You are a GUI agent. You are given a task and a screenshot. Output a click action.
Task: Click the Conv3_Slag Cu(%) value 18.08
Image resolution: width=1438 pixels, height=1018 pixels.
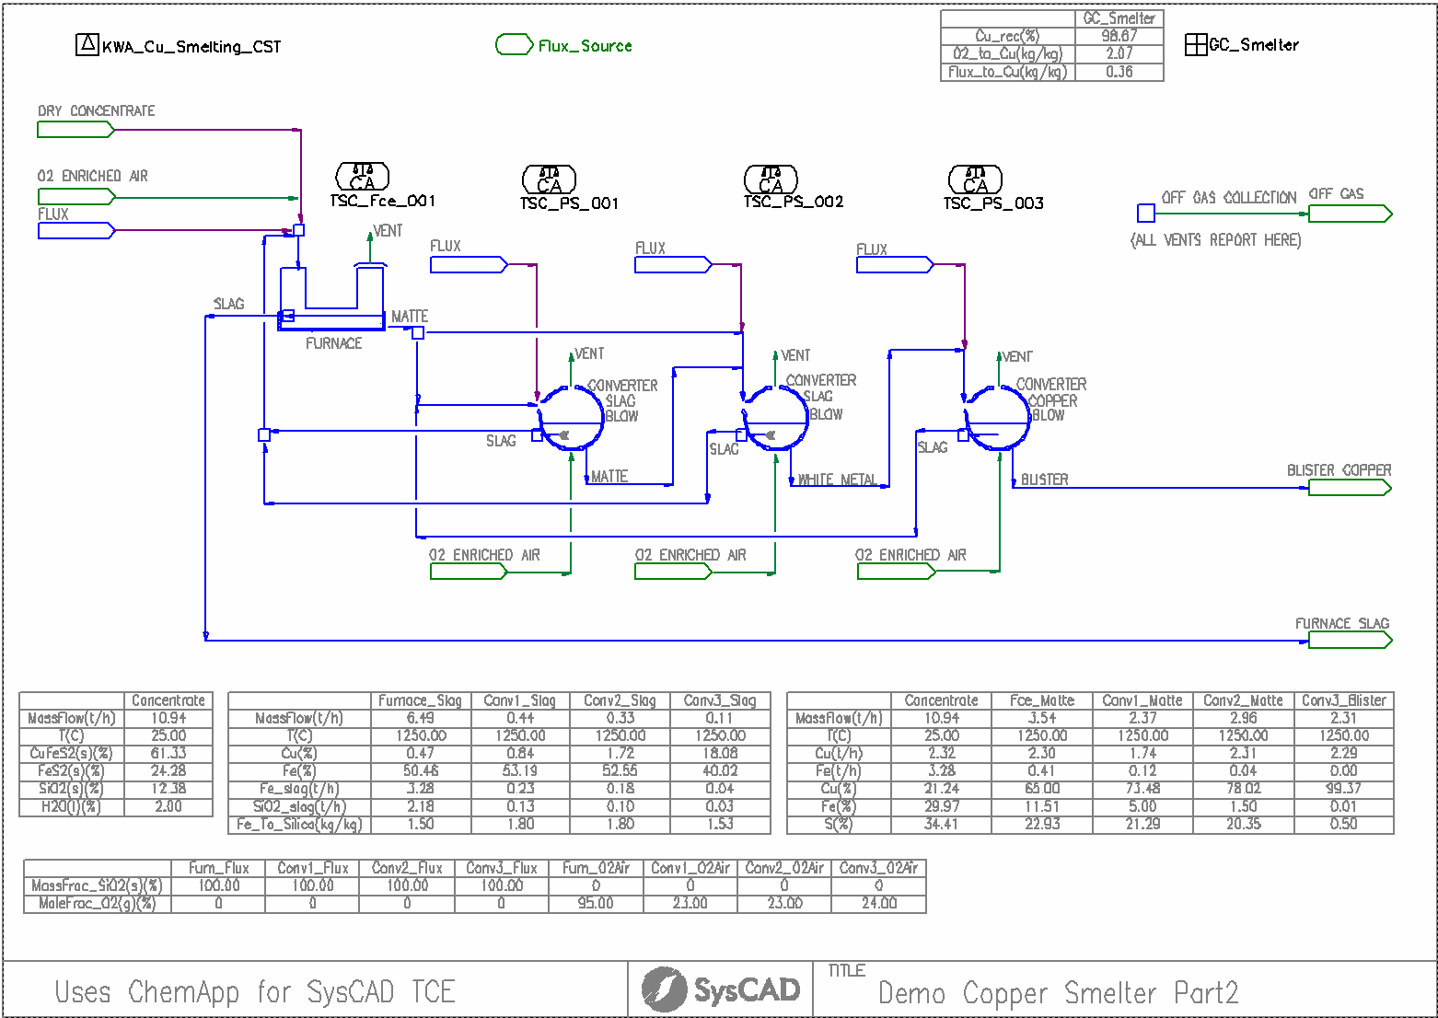(720, 753)
